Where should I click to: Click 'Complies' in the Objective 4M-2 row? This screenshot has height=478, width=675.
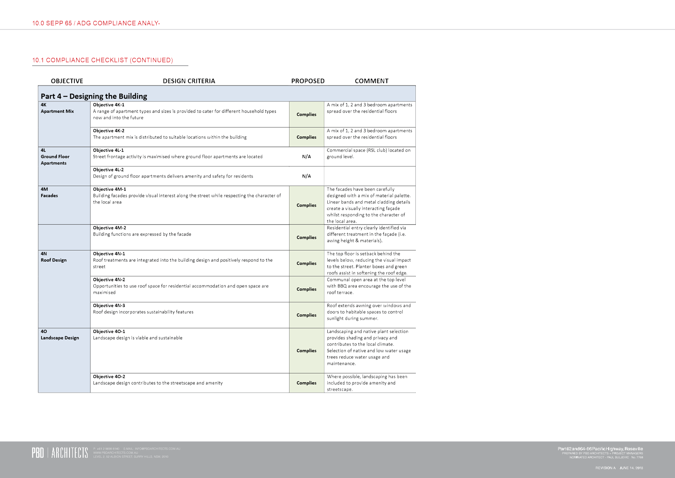pos(307,237)
